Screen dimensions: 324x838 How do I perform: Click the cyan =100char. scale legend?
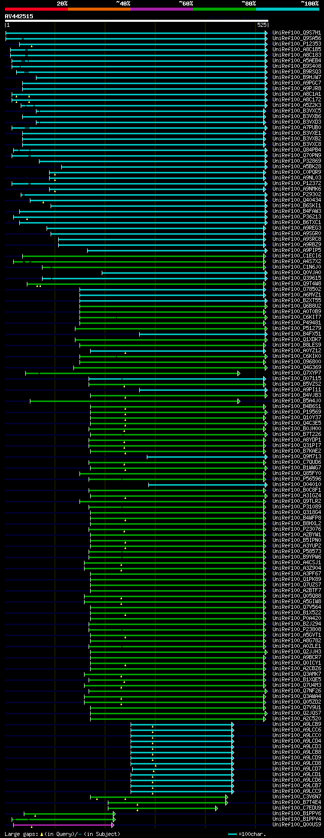pyautogui.click(x=247, y=833)
